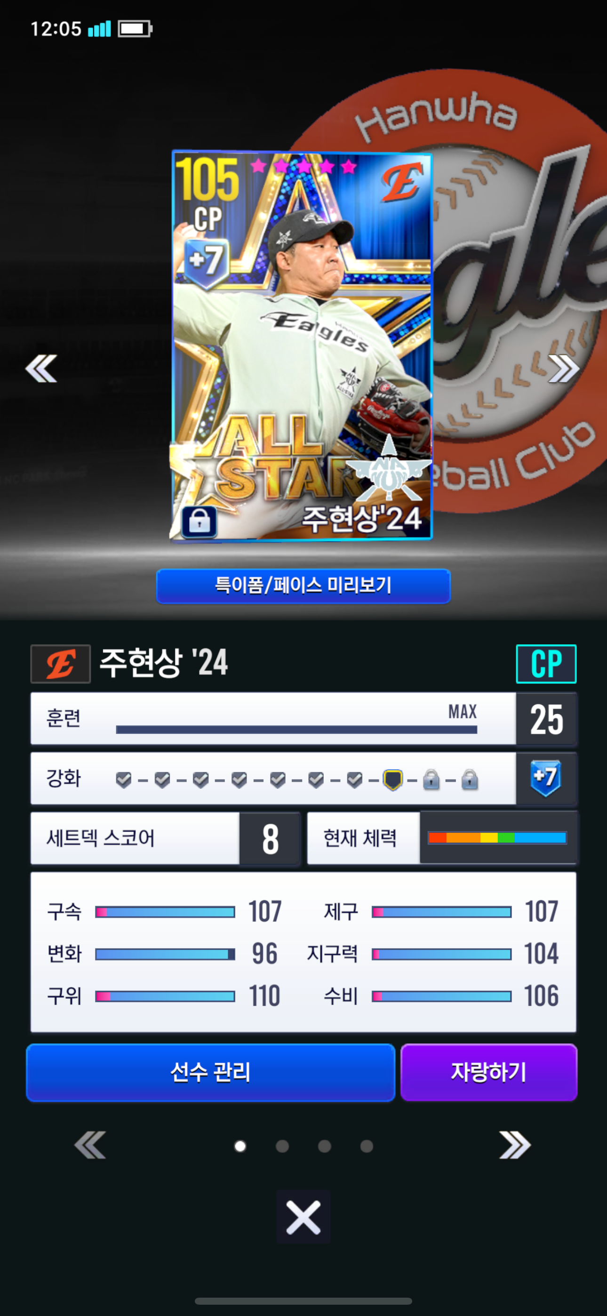The height and width of the screenshot is (1316, 607).
Task: Tap the seventh checked enhancement step
Action: pos(355,779)
